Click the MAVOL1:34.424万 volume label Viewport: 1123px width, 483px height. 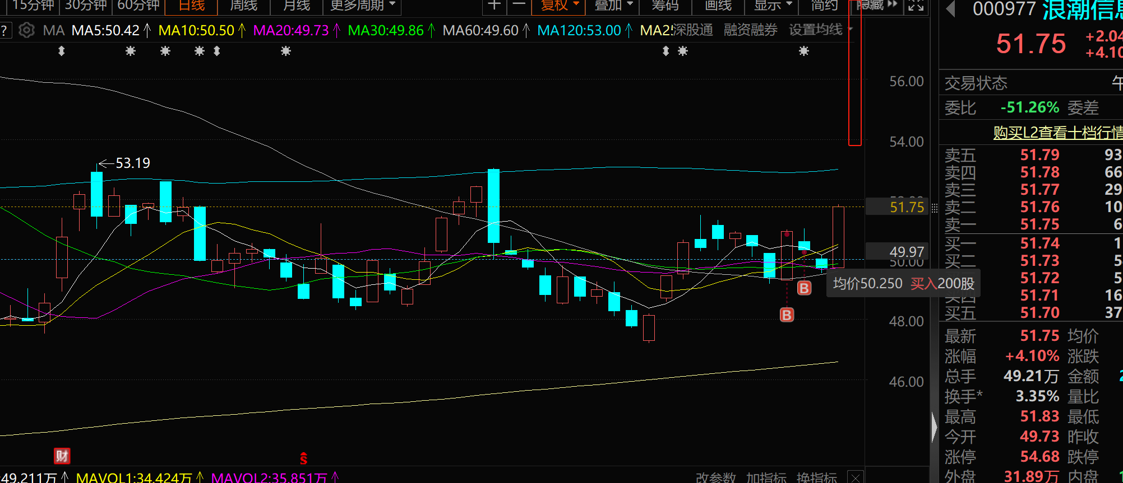coord(134,477)
